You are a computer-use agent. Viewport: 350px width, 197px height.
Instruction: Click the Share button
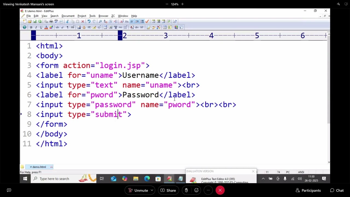(x=168, y=190)
